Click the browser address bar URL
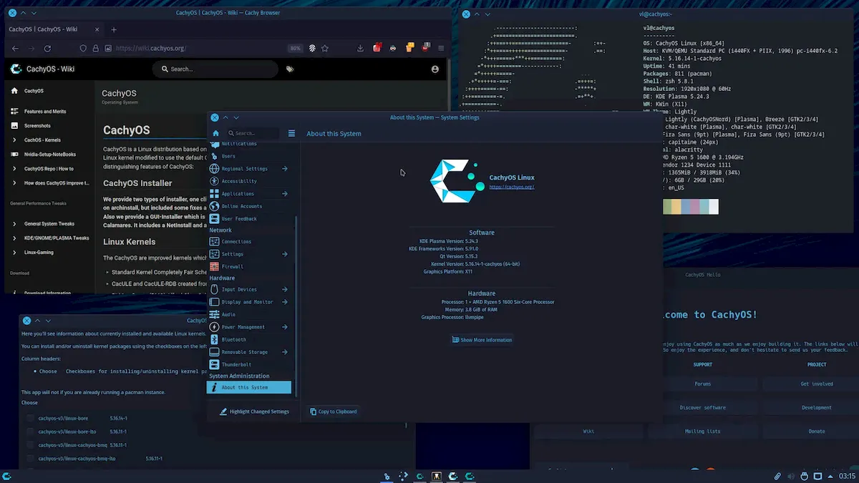The image size is (859, 483). (150, 49)
